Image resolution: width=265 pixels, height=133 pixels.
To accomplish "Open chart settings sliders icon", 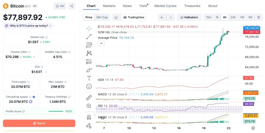I will pos(259,17).
